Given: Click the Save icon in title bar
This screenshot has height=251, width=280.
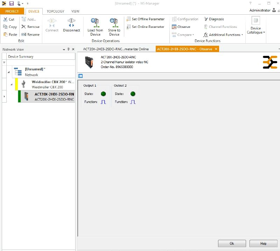Looking at the screenshot, I should (x=11, y=3).
